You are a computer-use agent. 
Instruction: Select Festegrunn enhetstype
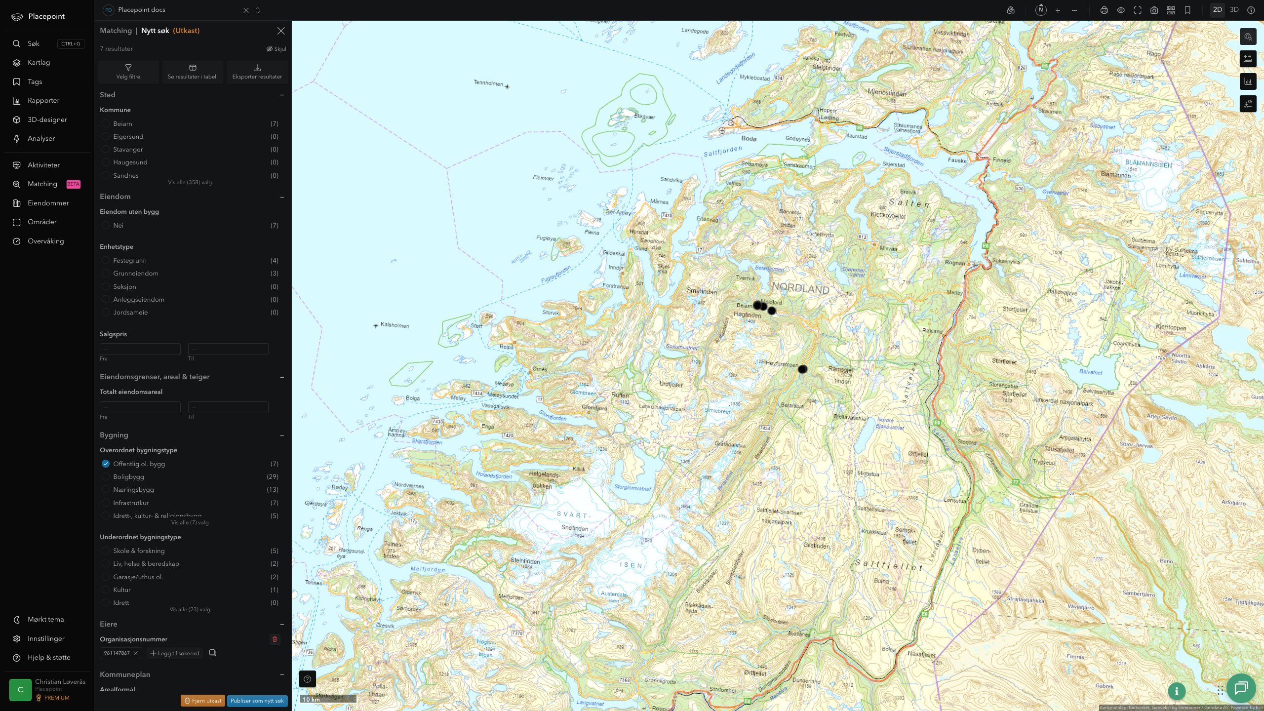point(105,260)
